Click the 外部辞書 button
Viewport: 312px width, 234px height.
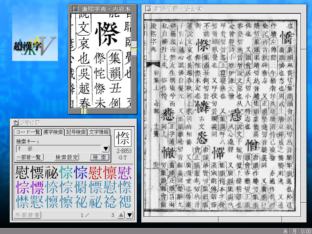(27, 215)
